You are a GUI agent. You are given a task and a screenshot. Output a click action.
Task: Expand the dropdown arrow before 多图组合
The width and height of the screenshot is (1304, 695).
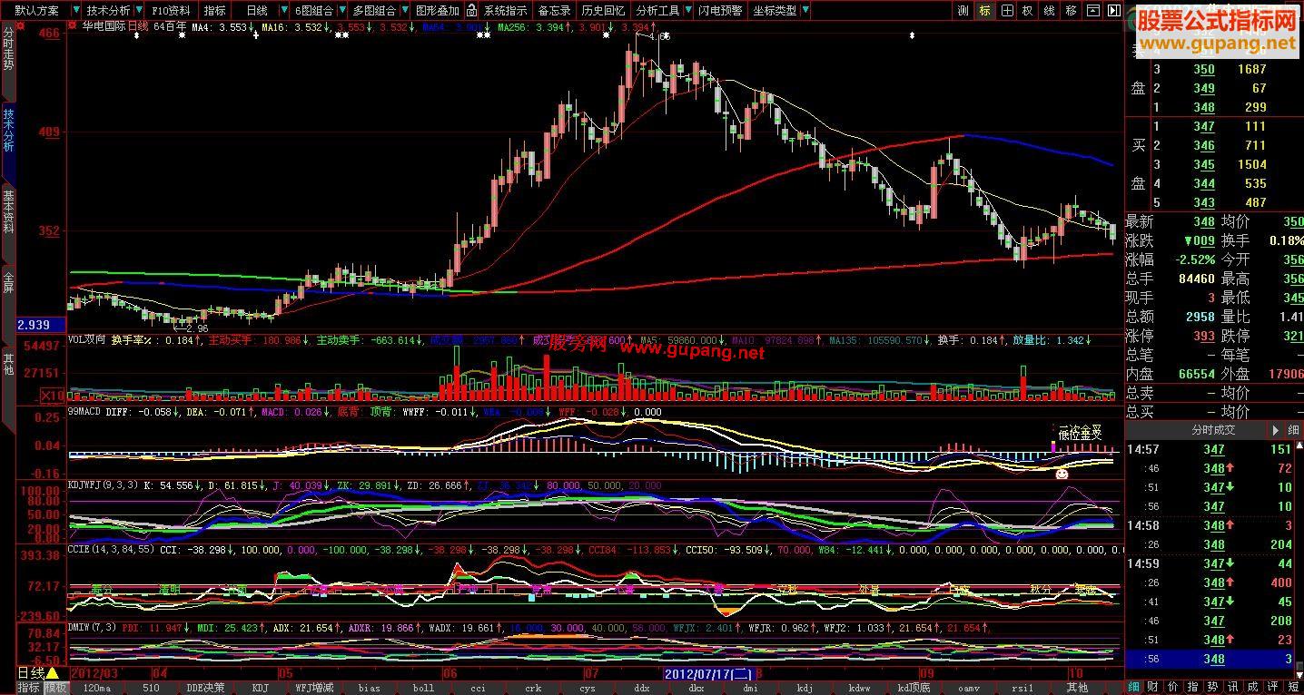coord(342,11)
